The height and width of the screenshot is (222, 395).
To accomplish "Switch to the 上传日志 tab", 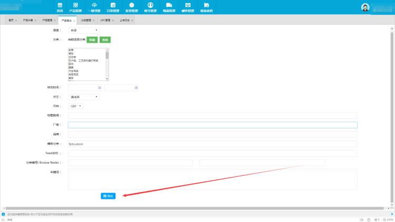I will pos(124,20).
